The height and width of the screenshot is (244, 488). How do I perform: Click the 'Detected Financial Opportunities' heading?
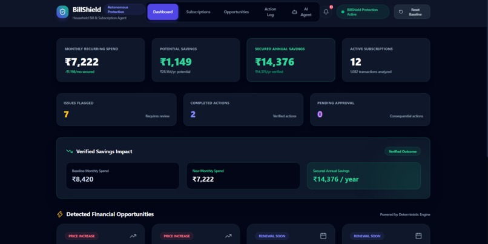pyautogui.click(x=110, y=214)
